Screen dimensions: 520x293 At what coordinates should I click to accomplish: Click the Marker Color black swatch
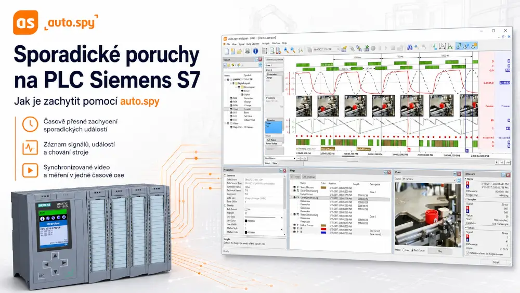tap(246, 232)
